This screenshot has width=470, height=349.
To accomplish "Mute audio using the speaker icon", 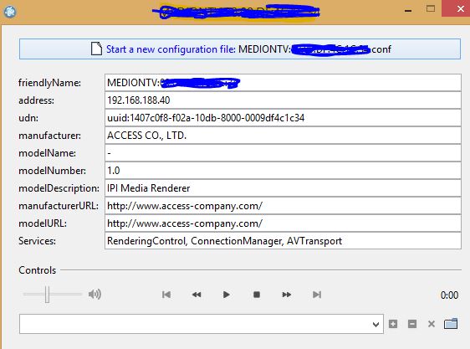I will [x=95, y=294].
